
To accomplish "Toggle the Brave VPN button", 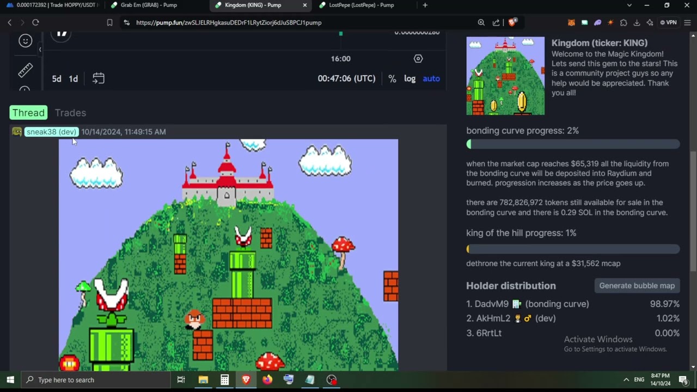I will (x=668, y=22).
